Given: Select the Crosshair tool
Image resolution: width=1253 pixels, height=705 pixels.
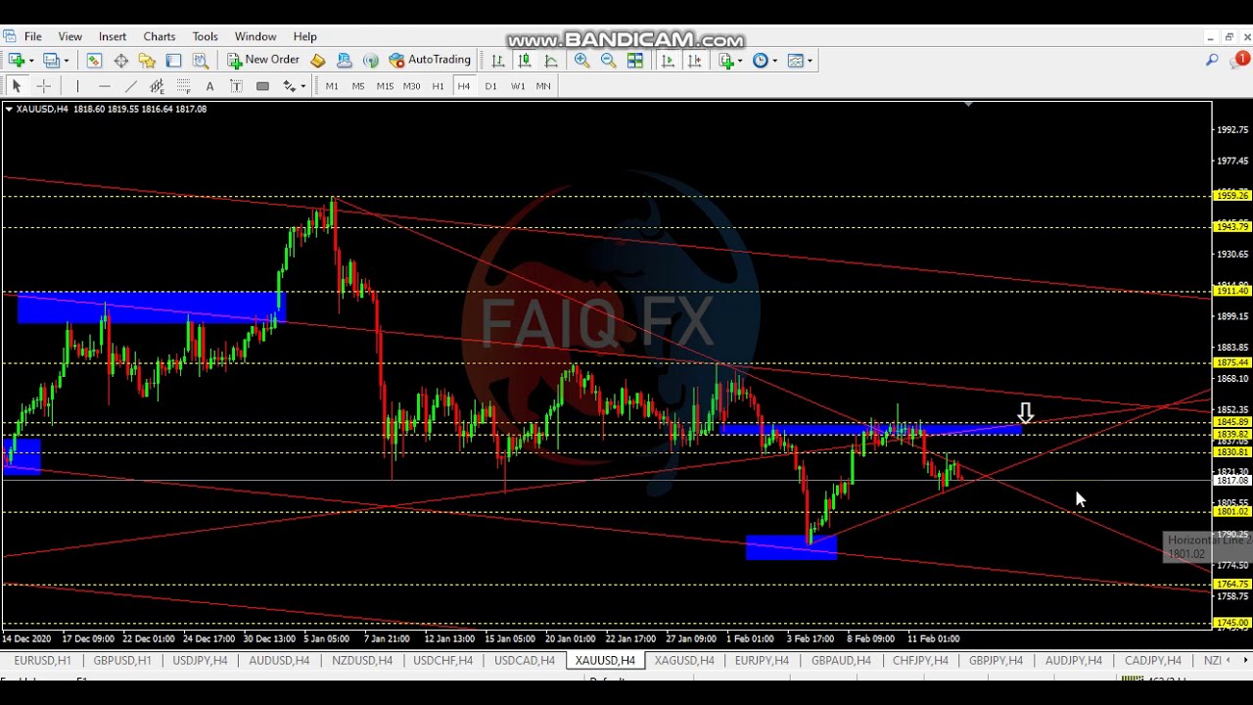Looking at the screenshot, I should click(x=43, y=86).
